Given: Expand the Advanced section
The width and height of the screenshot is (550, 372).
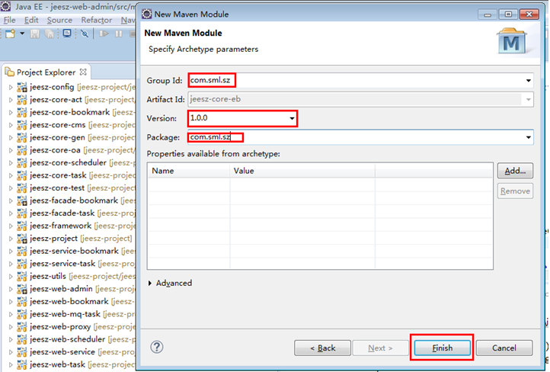Looking at the screenshot, I should pyautogui.click(x=170, y=283).
